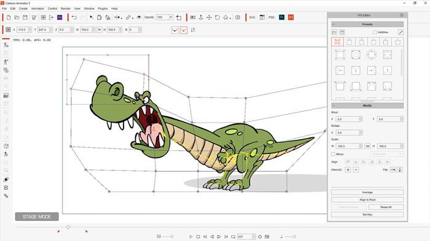This screenshot has width=430, height=241.
Task: Play the animation
Action: coord(191,237)
